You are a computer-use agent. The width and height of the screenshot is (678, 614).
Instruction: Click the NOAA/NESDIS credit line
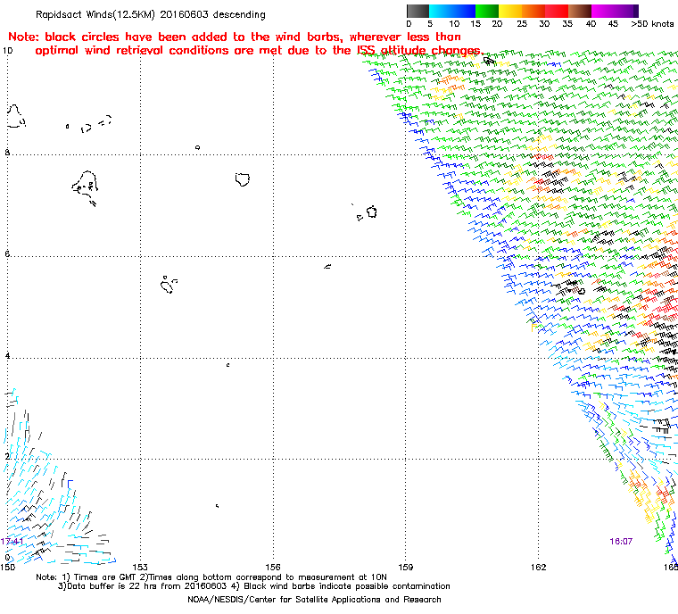(x=314, y=600)
